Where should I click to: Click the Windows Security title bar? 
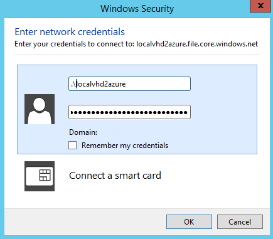click(137, 9)
